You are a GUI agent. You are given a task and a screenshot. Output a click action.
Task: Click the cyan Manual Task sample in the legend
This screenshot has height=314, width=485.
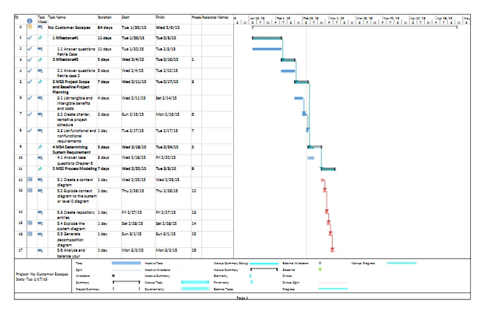tap(195, 282)
